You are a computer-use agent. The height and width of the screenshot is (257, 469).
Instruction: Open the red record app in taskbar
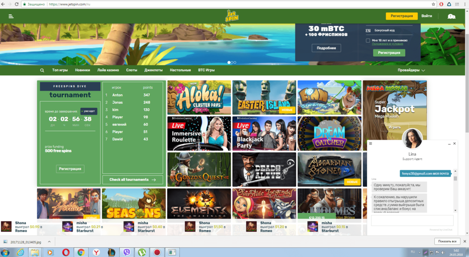pos(157,252)
